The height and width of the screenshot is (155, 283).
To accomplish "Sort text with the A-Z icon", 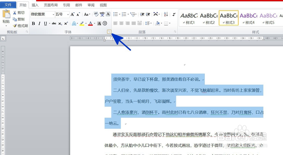I will point(166,14).
